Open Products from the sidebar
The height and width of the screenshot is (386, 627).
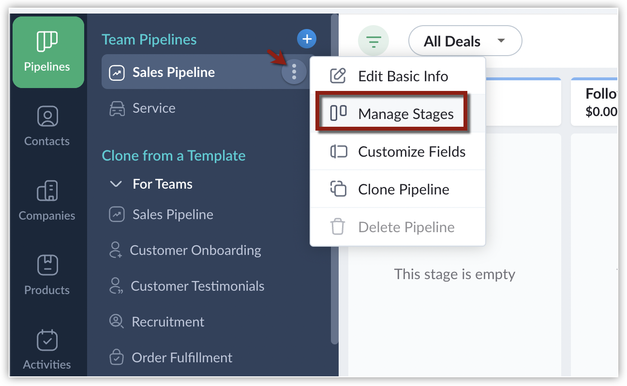tap(47, 276)
